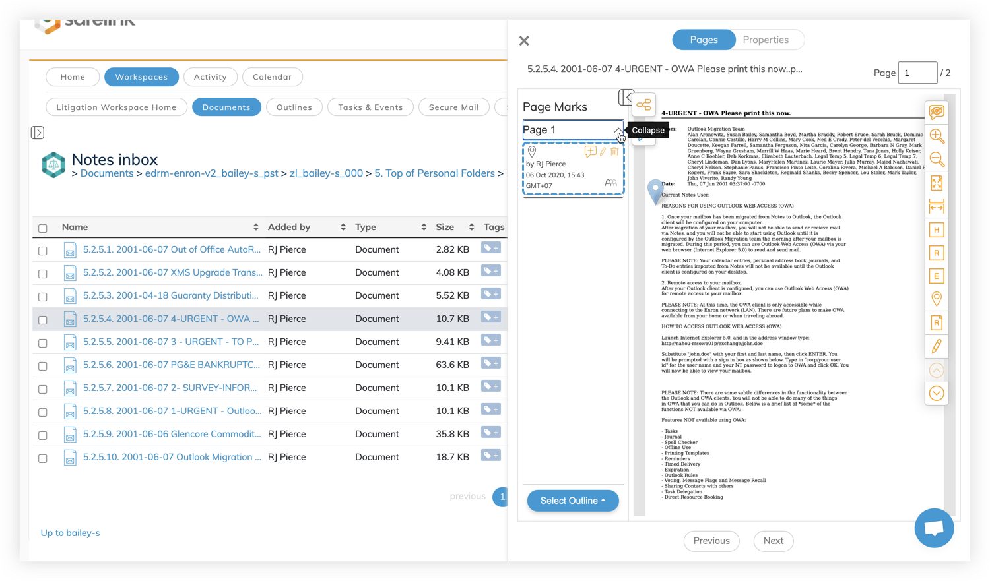Go to previous mark with up arrow
Image resolution: width=990 pixels, height=581 pixels.
click(937, 371)
